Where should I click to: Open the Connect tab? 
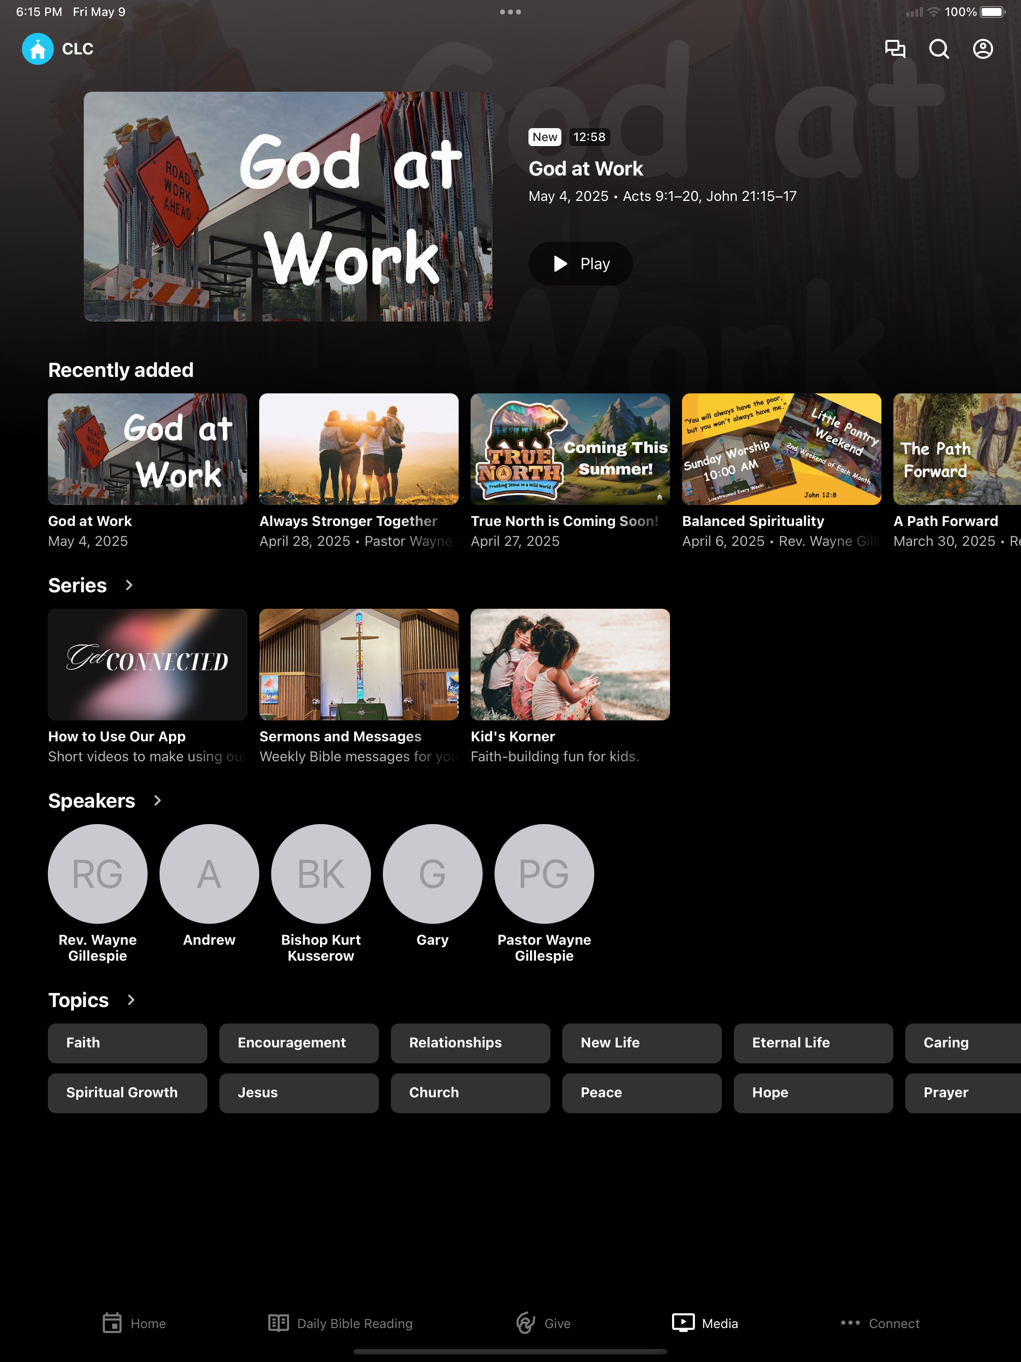880,1323
